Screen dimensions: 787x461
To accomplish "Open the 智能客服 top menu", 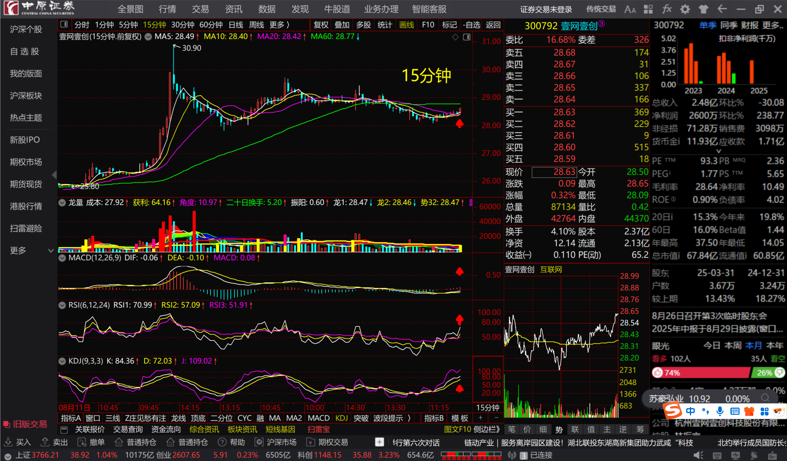I will point(429,9).
